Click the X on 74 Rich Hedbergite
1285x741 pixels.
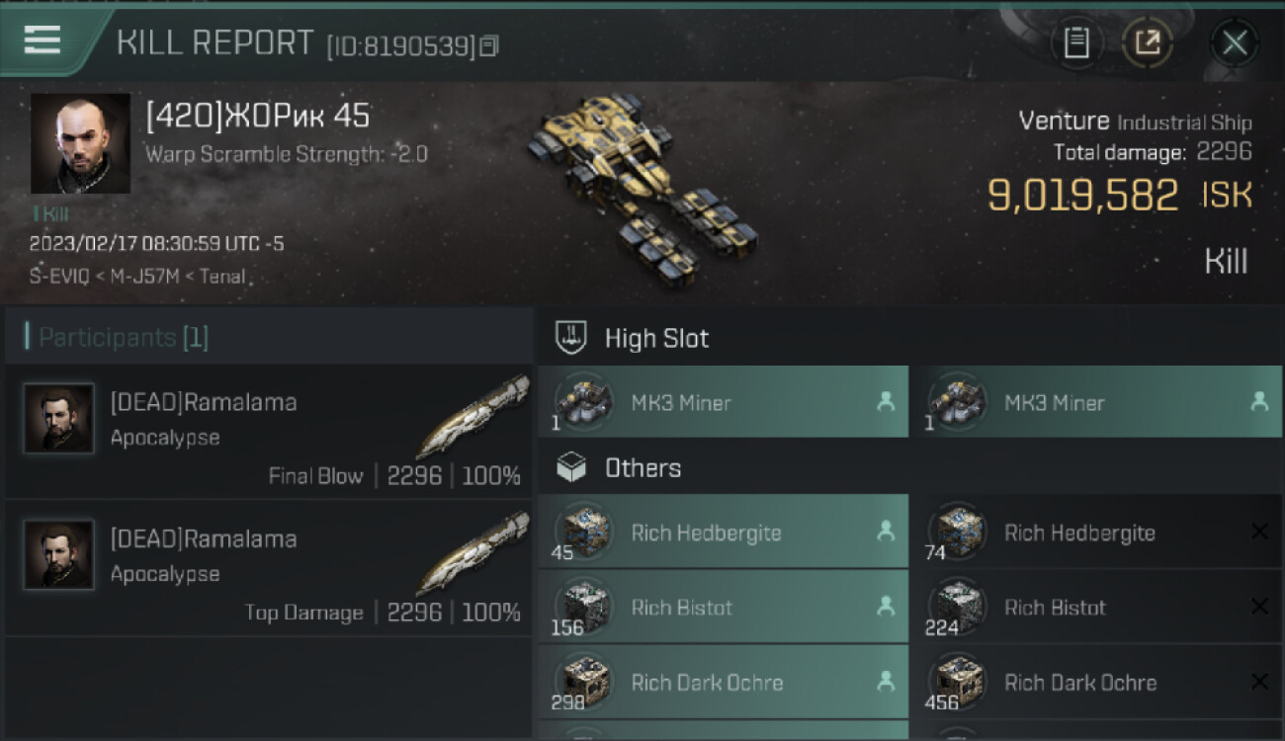click(1259, 533)
